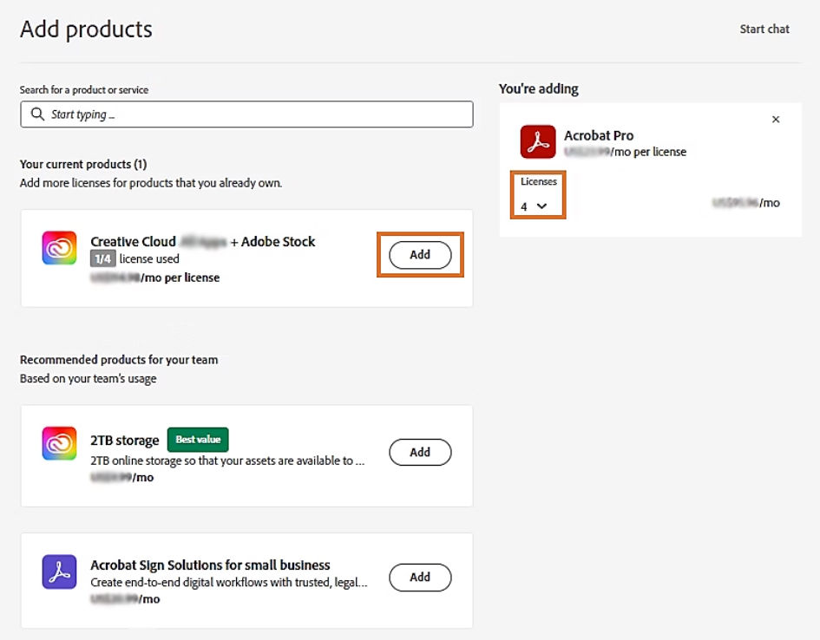Click 'Based on your team's usage' text
Image resolution: width=820 pixels, height=640 pixels.
pos(88,378)
